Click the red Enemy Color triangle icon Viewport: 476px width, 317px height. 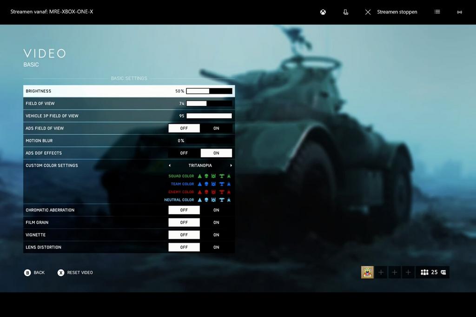pyautogui.click(x=200, y=192)
